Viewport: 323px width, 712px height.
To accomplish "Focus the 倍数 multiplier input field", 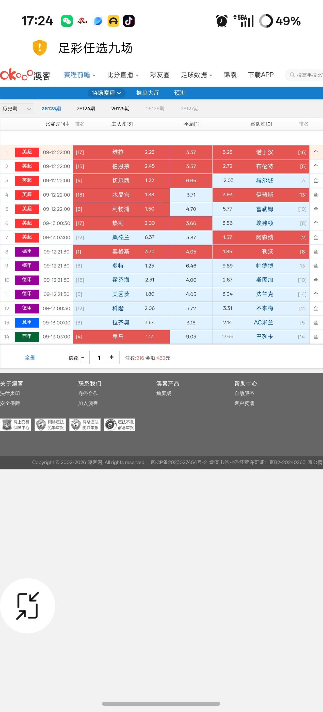I will pos(99,357).
